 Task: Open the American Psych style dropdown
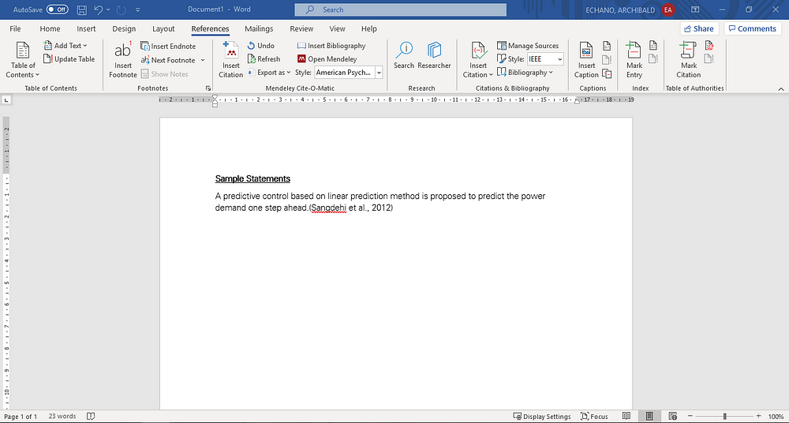[379, 73]
